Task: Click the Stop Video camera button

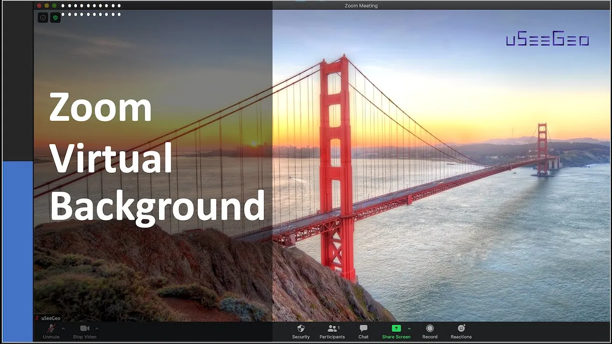Action: coord(85,332)
